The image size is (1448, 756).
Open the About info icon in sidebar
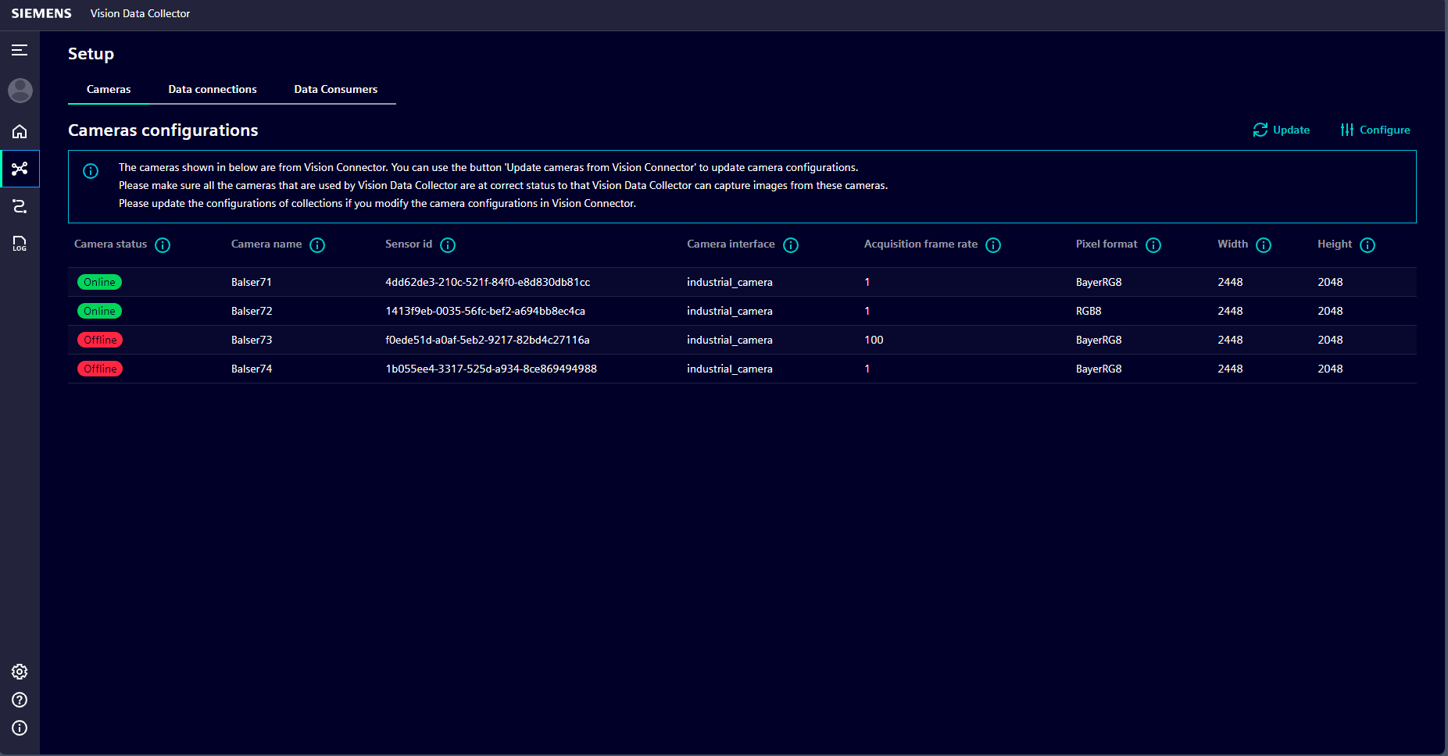20,728
